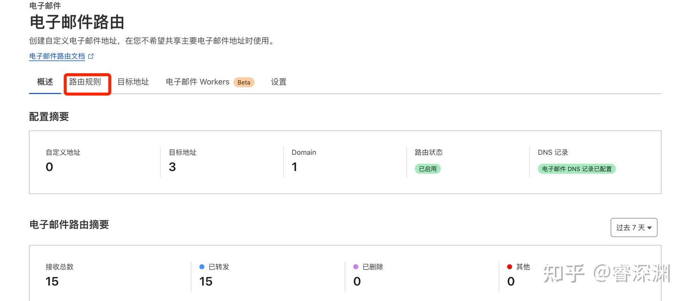Open the 目标地址 tab
Screen dimensions: 688x301
pyautogui.click(x=132, y=82)
